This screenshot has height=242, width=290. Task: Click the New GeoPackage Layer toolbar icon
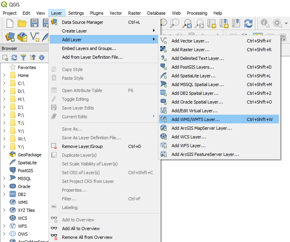[x=22, y=37]
